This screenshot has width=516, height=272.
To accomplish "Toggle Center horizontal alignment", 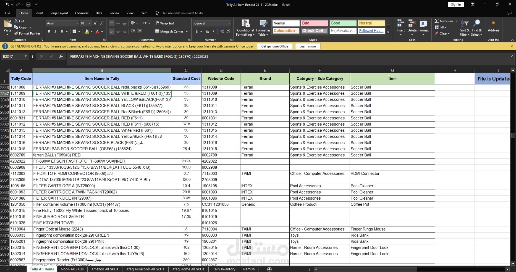I will 118,32.
